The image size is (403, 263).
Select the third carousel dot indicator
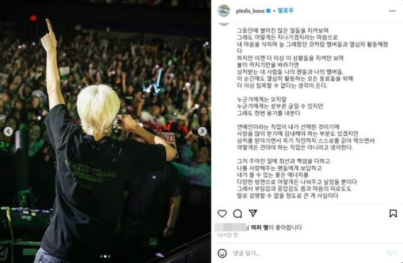[109, 256]
